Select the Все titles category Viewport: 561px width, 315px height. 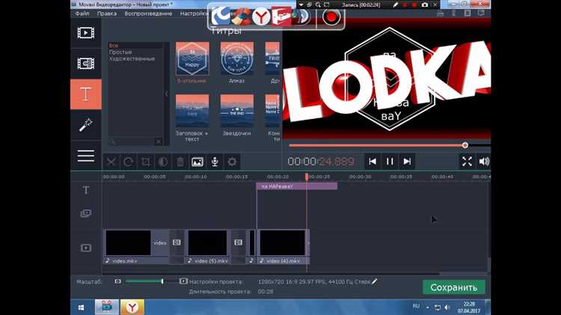[x=114, y=46]
